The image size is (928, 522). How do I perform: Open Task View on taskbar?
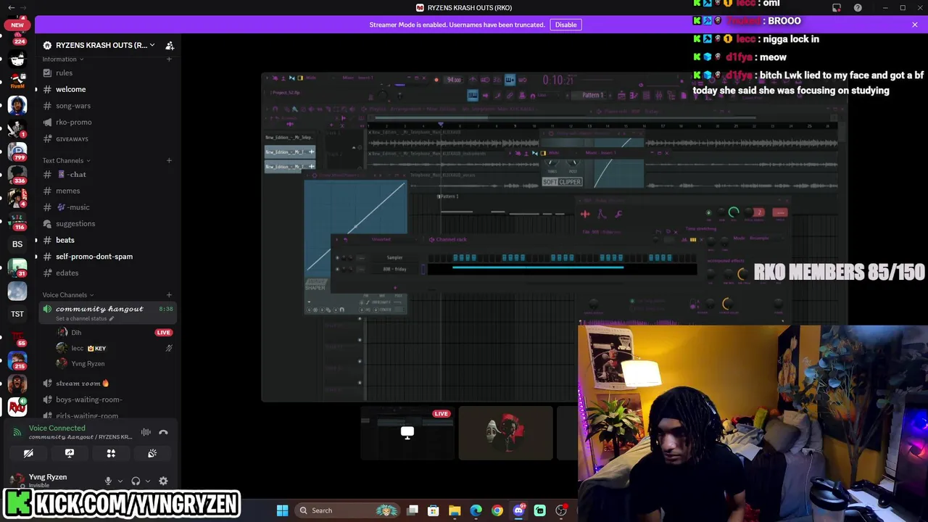coord(413,510)
